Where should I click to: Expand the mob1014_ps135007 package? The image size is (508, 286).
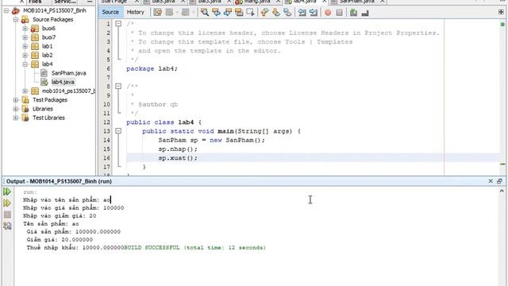coord(25,91)
